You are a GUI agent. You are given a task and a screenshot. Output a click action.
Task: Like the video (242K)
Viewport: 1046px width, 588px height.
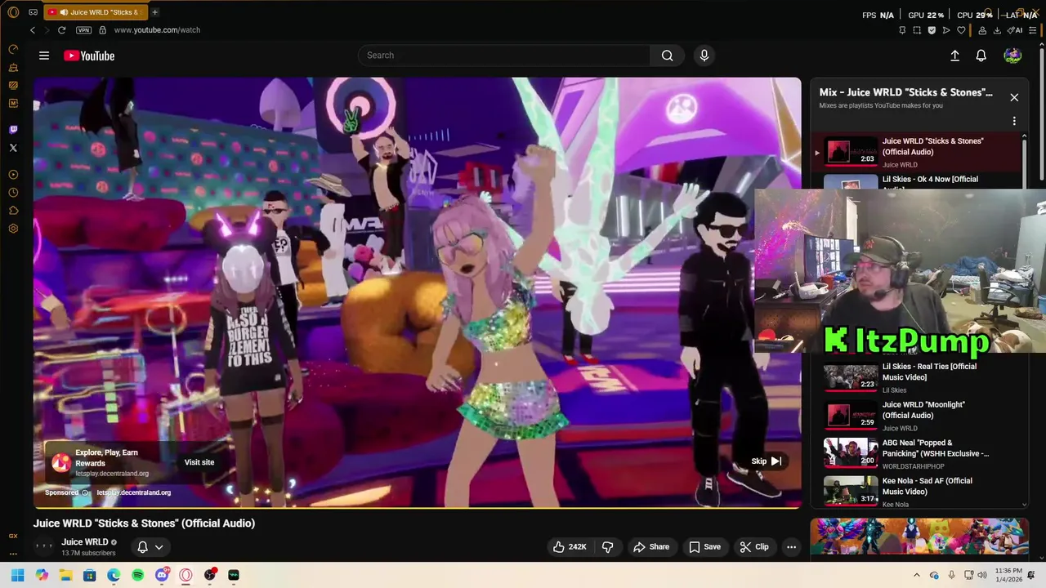[570, 547]
